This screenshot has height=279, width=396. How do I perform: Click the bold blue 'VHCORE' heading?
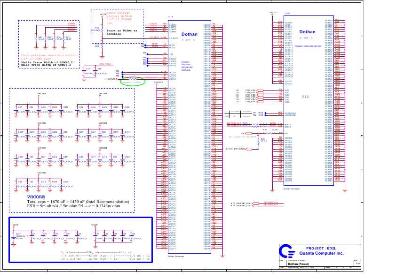(x=36, y=197)
